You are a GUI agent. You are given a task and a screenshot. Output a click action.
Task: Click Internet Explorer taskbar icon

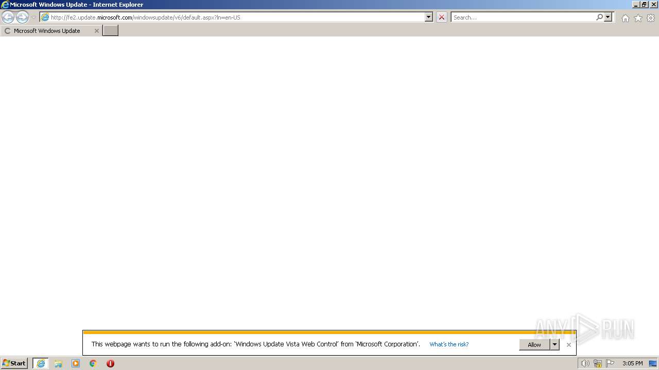click(x=41, y=363)
